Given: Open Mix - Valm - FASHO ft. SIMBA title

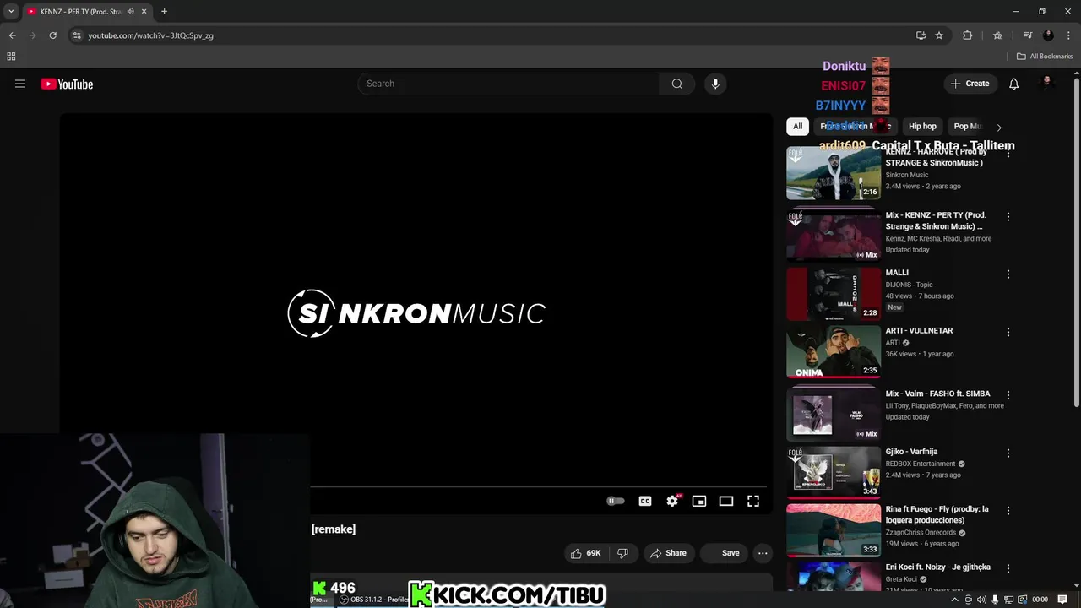Looking at the screenshot, I should coord(937,394).
